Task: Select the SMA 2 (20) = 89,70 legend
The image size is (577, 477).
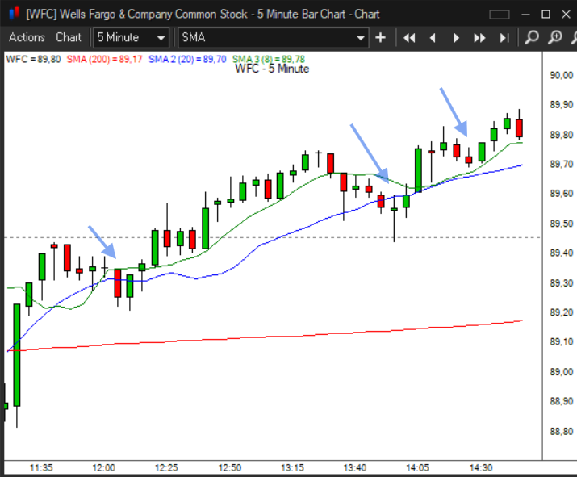Action: [187, 59]
